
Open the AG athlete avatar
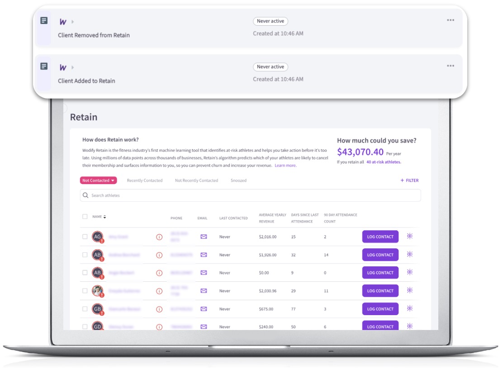pyautogui.click(x=98, y=237)
